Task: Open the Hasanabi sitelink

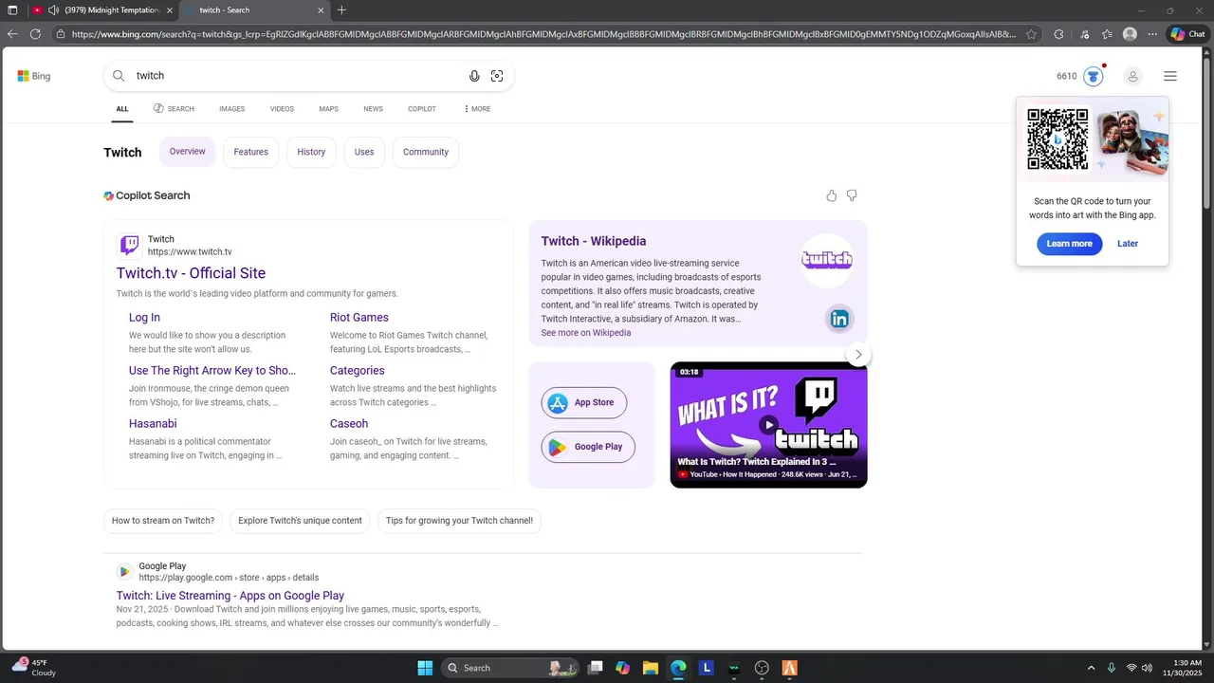Action: 153,424
